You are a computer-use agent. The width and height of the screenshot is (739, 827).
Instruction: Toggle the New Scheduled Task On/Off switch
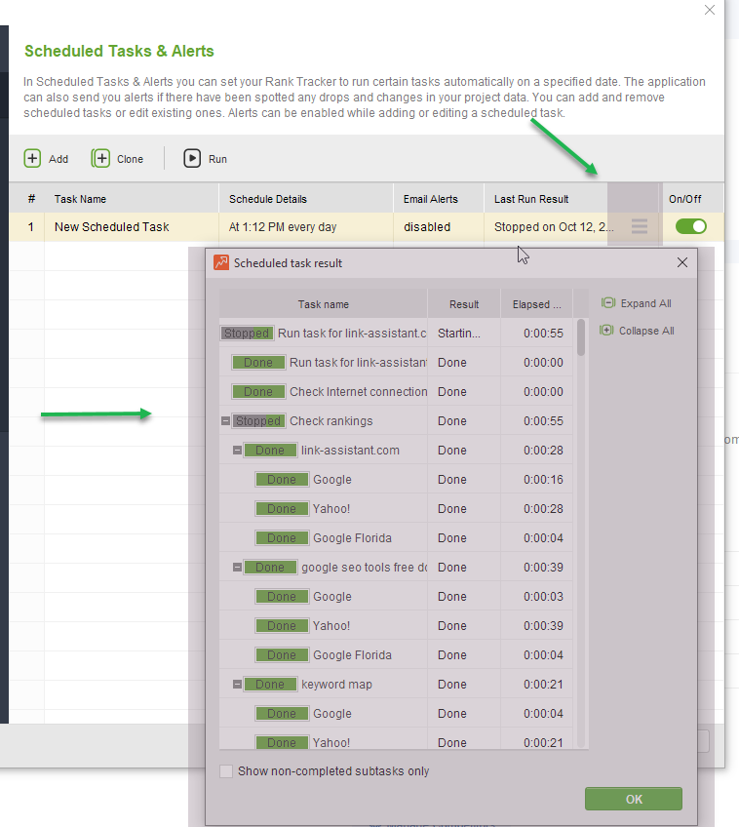[x=690, y=226]
